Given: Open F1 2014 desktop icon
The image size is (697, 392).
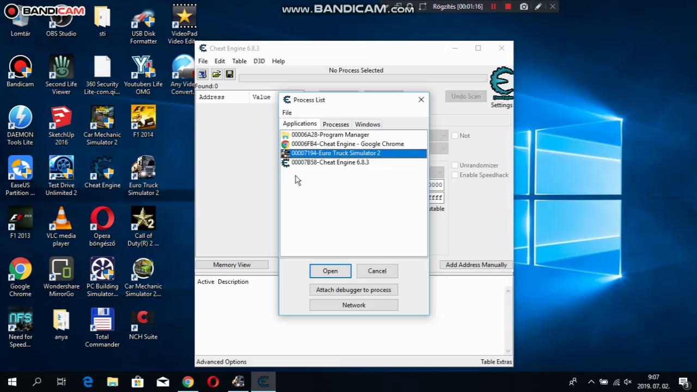Looking at the screenshot, I should [143, 122].
